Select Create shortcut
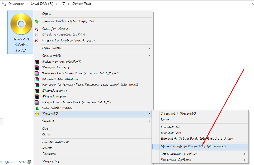Image resolution: width=254 pixels, height=165 pixels. (93, 142)
